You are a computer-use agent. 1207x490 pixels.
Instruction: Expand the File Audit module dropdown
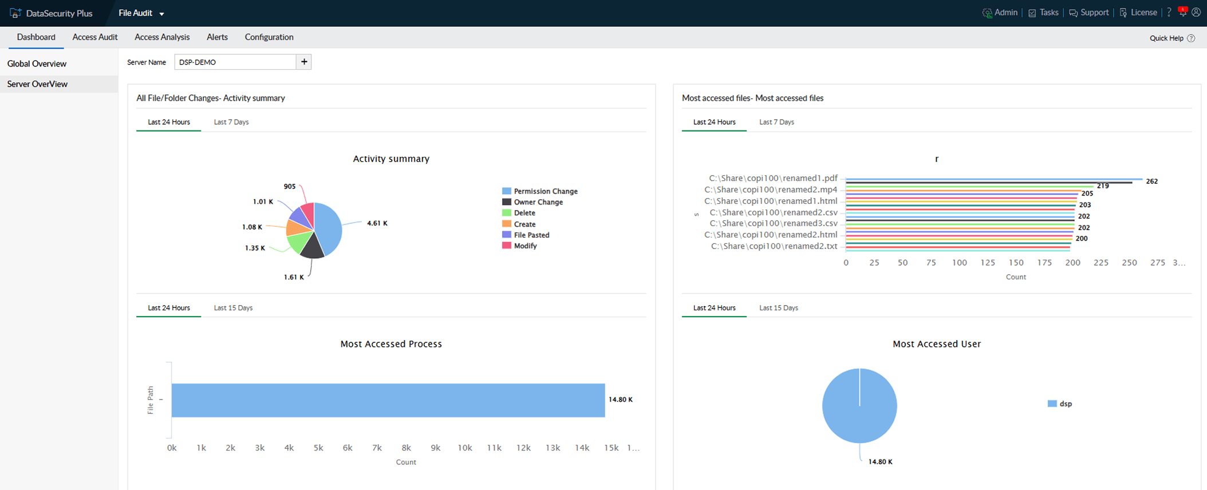tap(141, 13)
